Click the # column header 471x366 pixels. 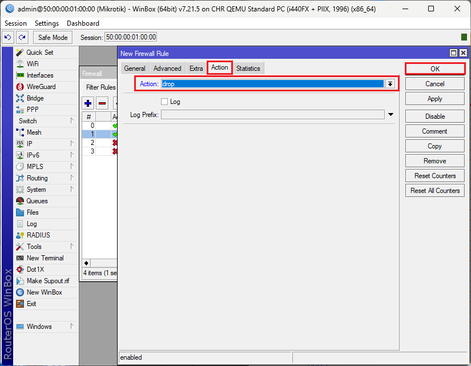[89, 116]
